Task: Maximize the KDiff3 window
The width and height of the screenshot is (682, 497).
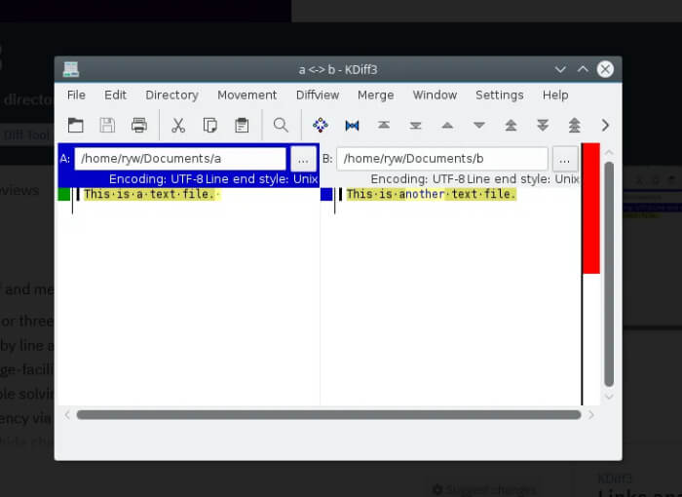Action: (x=583, y=69)
